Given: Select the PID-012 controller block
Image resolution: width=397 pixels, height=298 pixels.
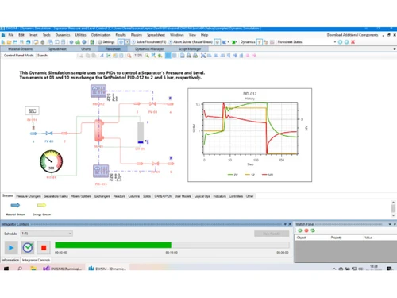Looking at the screenshot, I should [x=98, y=91].
